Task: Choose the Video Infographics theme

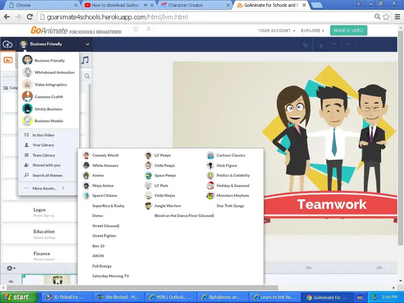Action: coord(49,84)
